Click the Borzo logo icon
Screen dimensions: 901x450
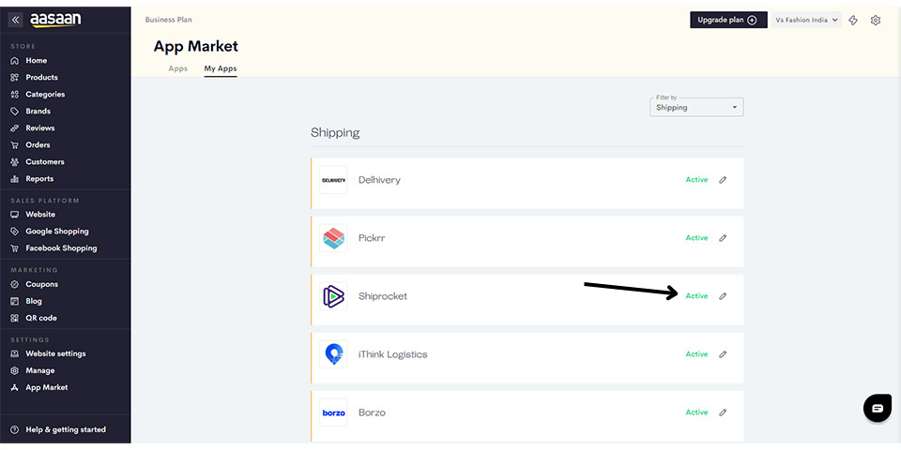[333, 412]
